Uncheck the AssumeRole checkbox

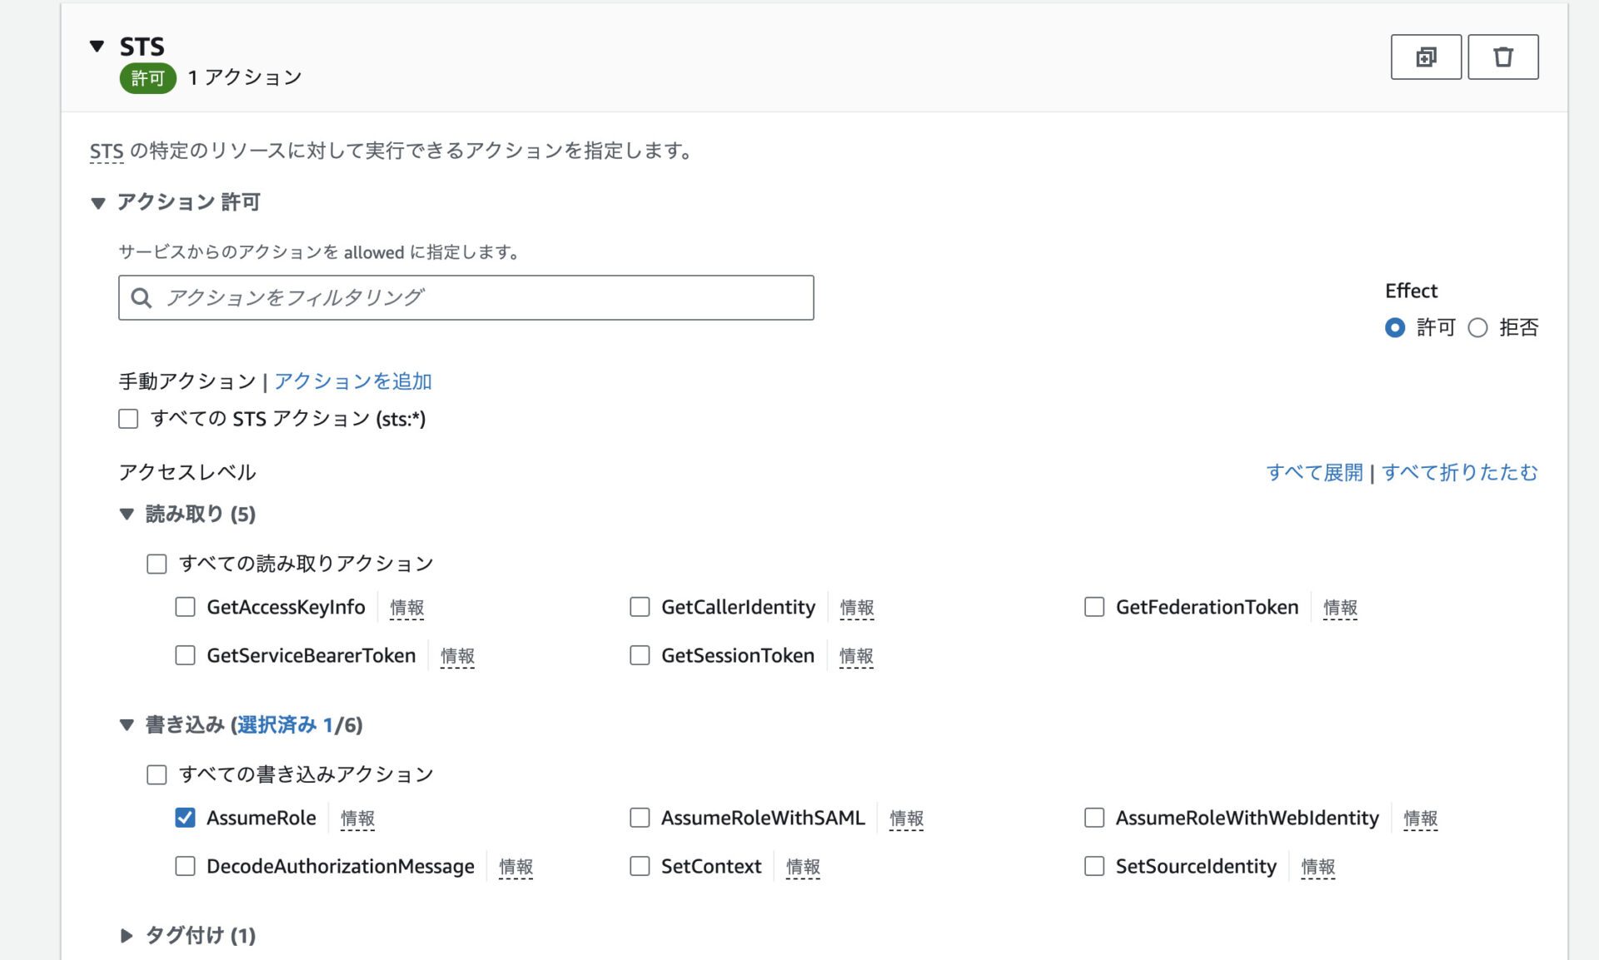coord(185,818)
